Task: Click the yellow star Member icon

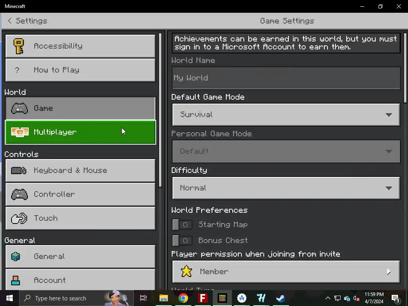Action: [186, 271]
